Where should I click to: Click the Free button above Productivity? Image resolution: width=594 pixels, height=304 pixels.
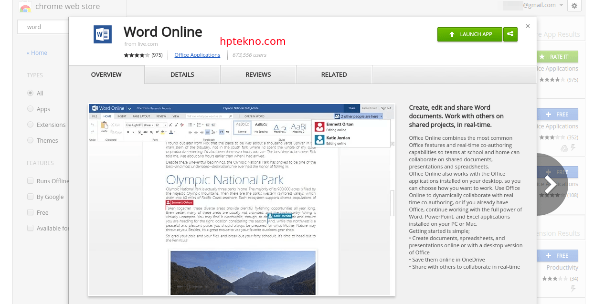pyautogui.click(x=557, y=256)
